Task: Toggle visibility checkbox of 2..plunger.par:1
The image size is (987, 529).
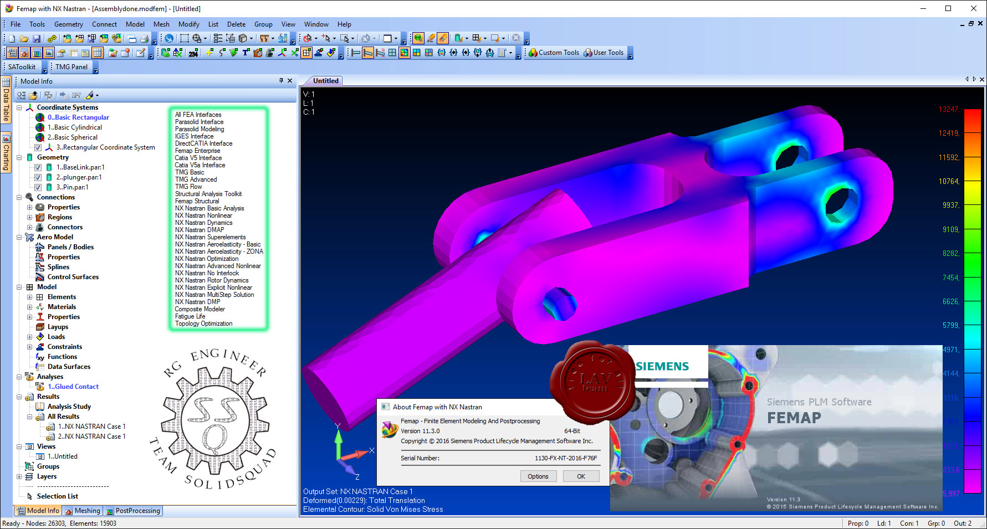Action: pyautogui.click(x=38, y=177)
